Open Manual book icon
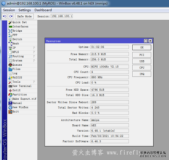Image resolution: width=169 pixels, height=160 pixels. click(x=10, y=103)
